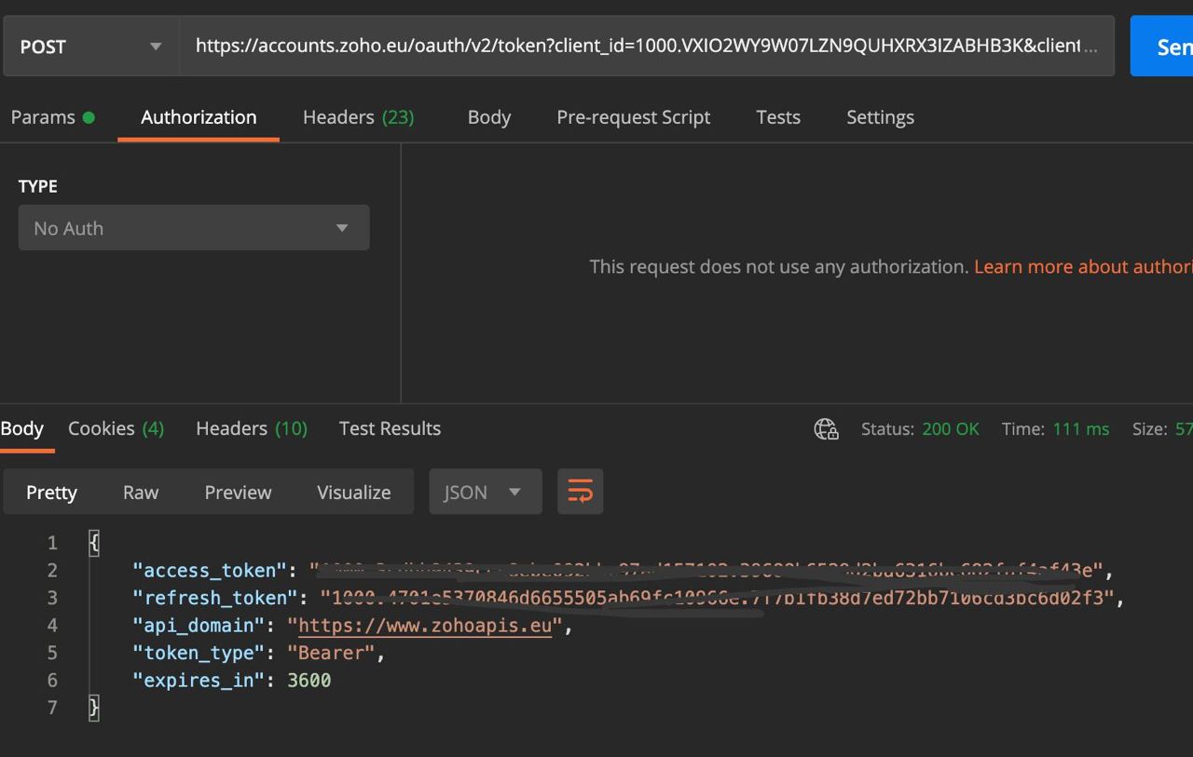This screenshot has height=757, width=1193.
Task: Click the request URL field
Action: tap(646, 46)
